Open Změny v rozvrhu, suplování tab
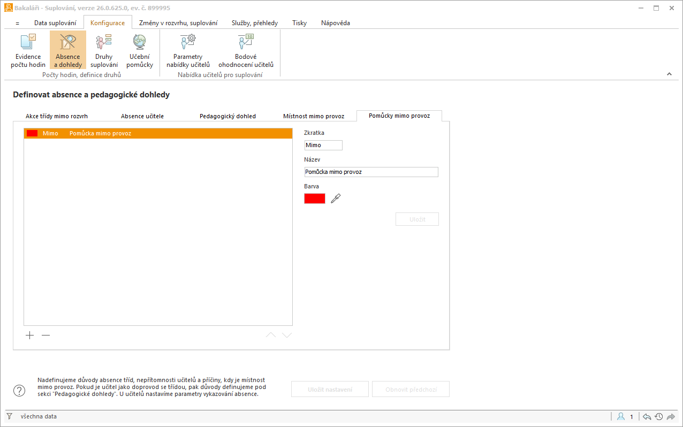Viewport: 683px width, 427px height. tap(178, 23)
